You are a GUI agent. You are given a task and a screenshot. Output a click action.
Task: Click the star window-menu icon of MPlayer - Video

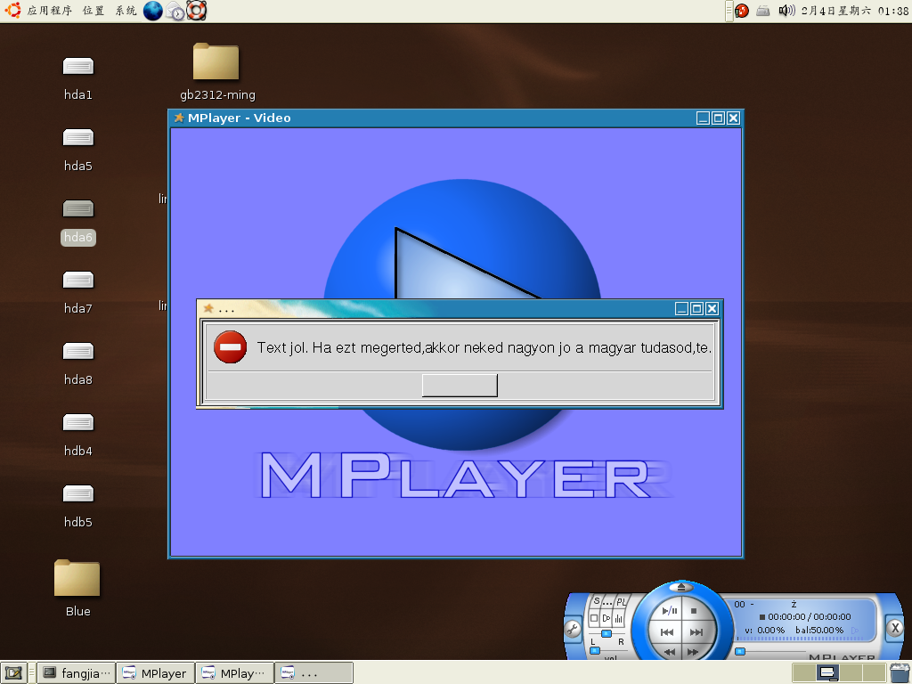179,118
